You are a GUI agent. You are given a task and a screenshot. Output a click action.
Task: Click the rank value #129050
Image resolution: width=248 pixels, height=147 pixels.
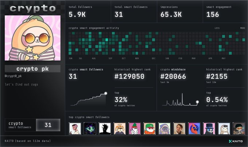pyautogui.click(x=129, y=76)
